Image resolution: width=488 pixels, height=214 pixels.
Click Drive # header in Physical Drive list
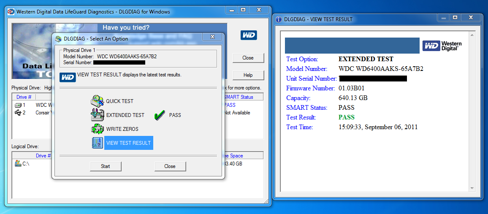tap(24, 97)
